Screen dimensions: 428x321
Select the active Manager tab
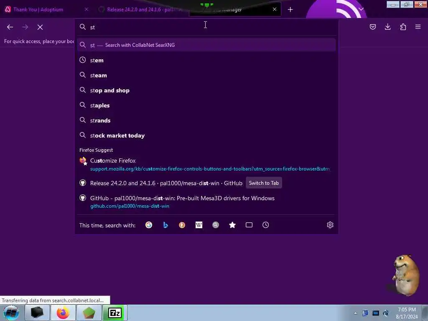235,10
